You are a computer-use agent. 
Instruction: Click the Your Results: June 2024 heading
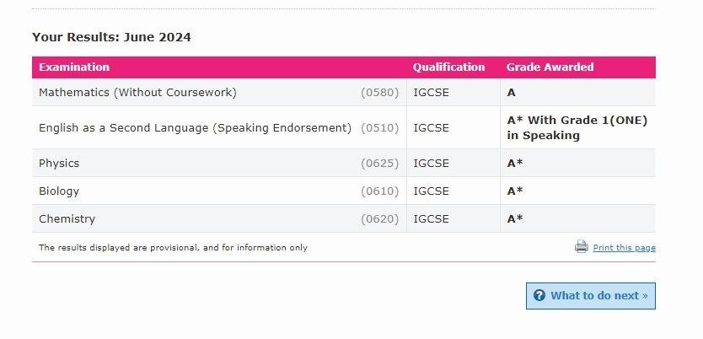(111, 37)
